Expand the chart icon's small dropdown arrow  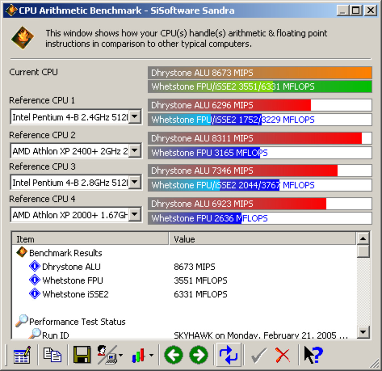[x=151, y=355]
